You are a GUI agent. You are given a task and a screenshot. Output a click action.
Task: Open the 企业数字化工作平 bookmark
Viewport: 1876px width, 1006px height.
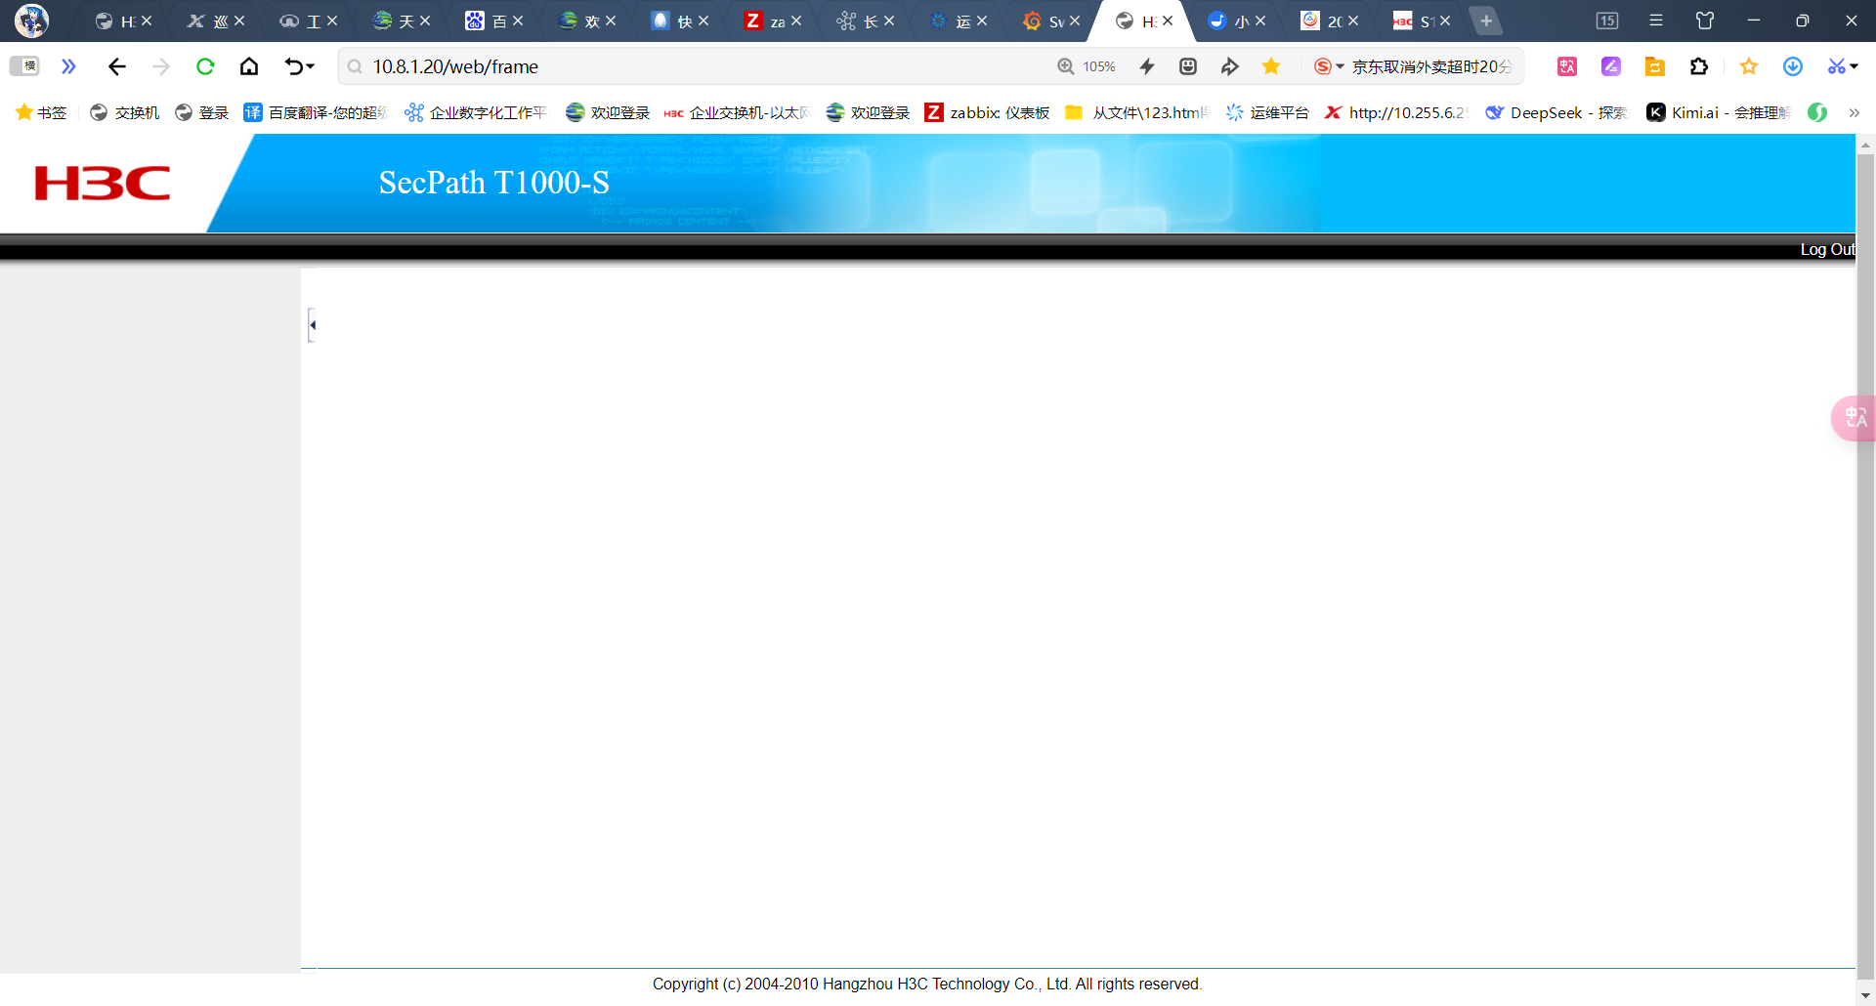point(475,112)
